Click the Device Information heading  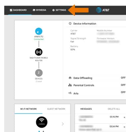(x=85, y=24)
